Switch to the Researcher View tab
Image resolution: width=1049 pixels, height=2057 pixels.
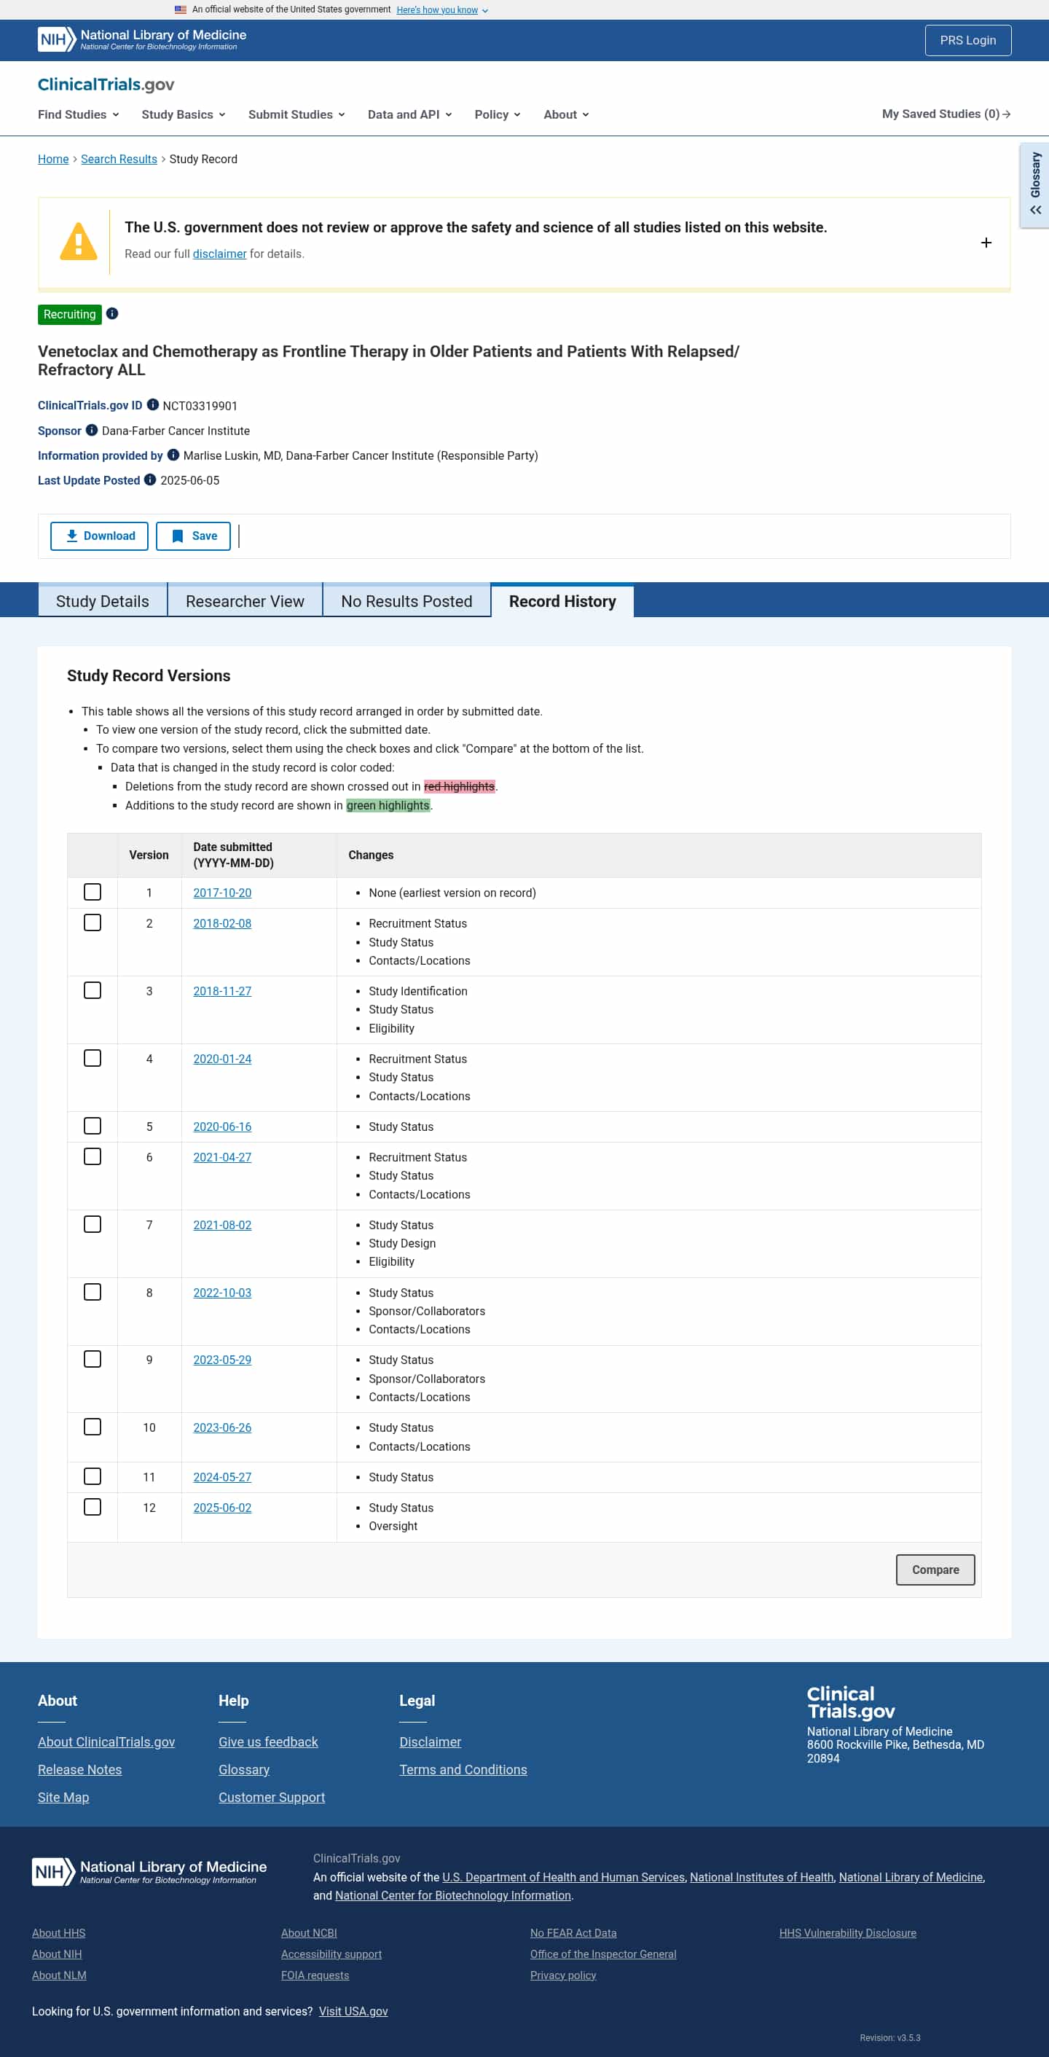(x=245, y=601)
